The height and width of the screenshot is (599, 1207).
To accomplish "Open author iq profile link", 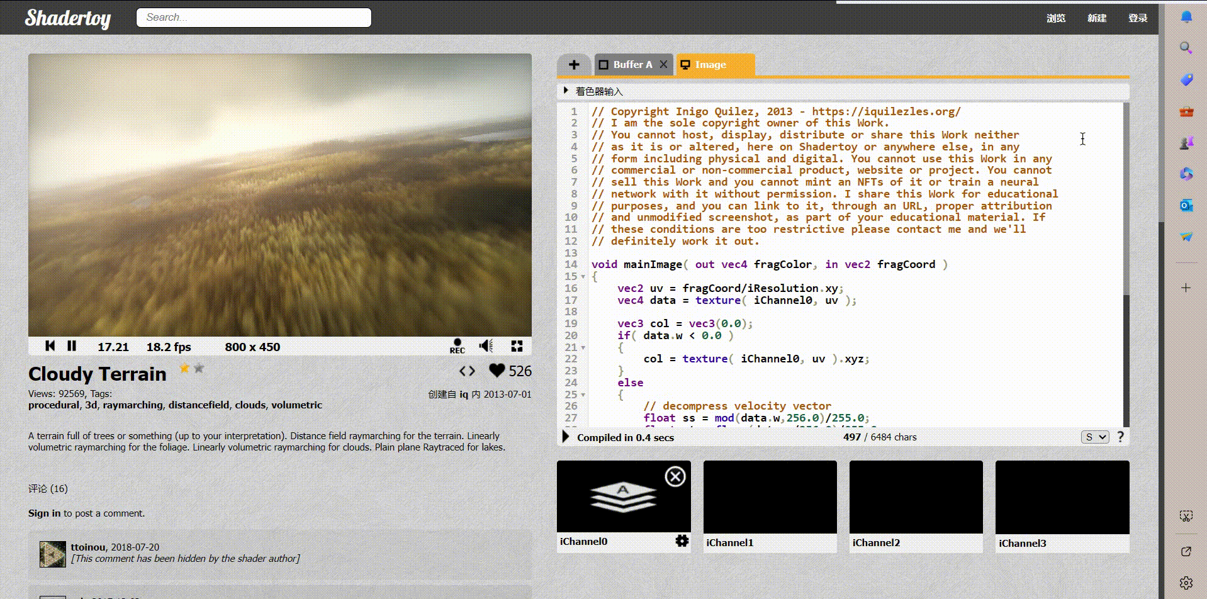I will (x=464, y=395).
